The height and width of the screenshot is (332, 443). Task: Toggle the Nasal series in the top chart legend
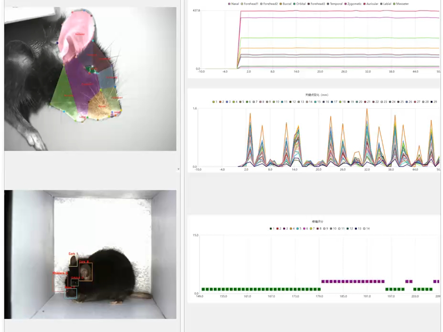[233, 4]
